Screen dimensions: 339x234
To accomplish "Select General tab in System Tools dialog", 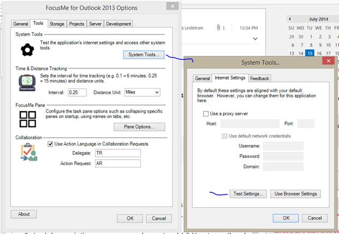I will 203,78.
